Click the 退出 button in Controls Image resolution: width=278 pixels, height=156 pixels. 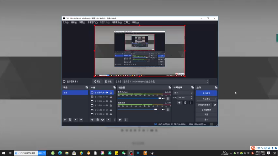pyautogui.click(x=206, y=120)
